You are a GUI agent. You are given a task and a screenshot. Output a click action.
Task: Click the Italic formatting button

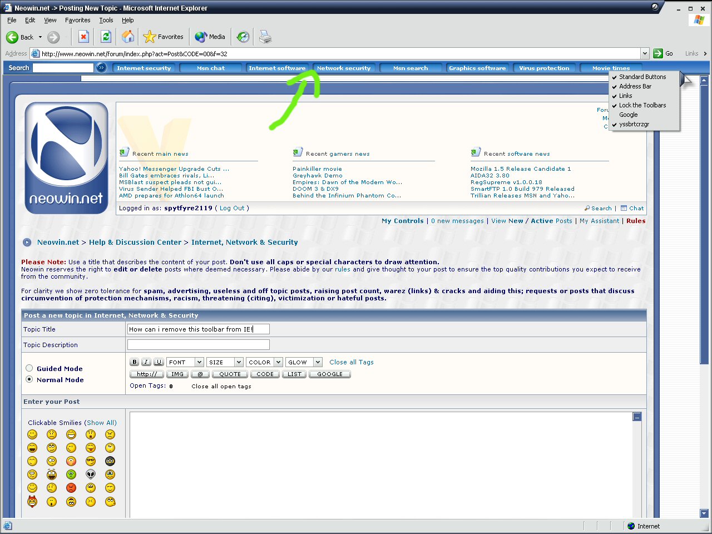tap(146, 362)
